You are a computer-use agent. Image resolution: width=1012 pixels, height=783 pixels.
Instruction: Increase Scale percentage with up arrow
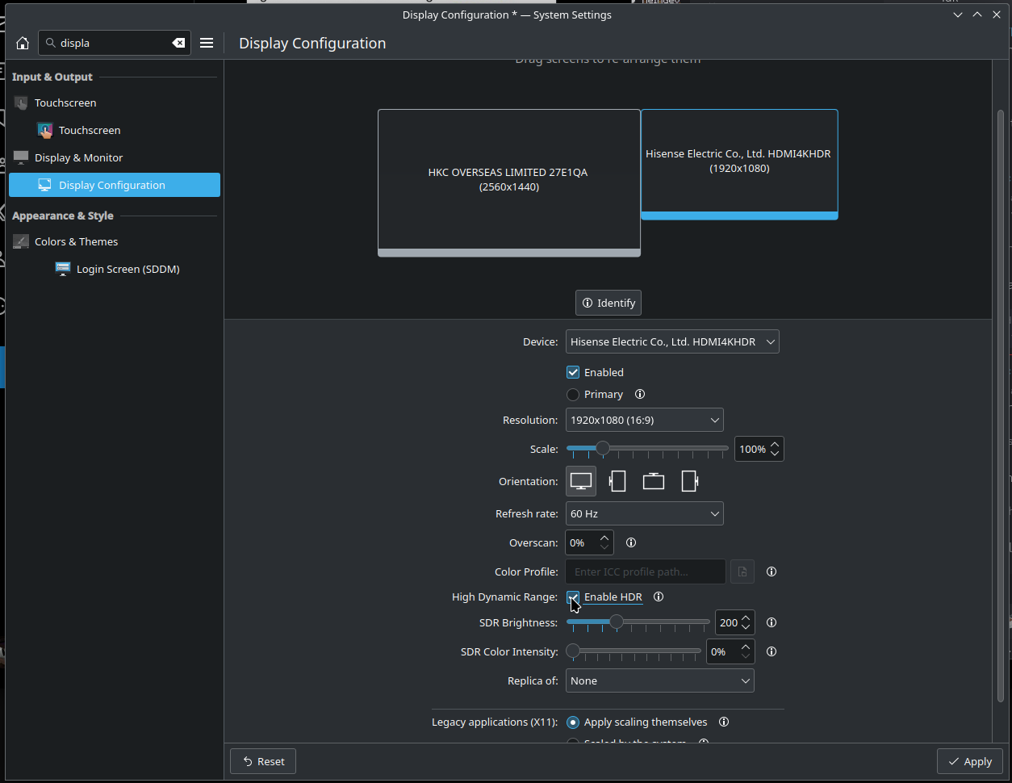[x=775, y=443]
